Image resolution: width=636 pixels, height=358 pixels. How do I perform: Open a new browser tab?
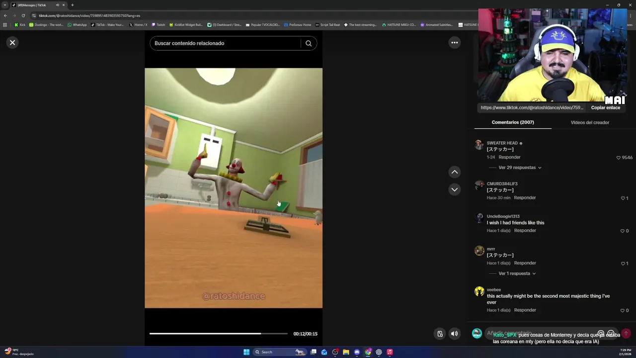72,5
